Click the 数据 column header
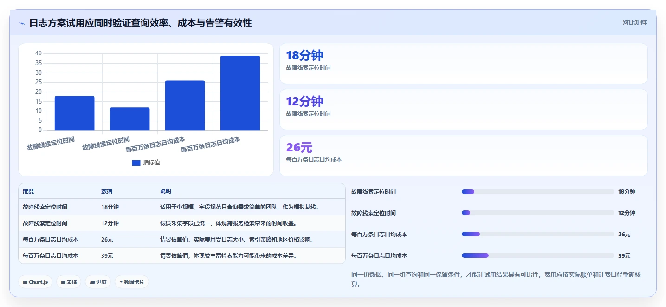The height and width of the screenshot is (307, 666). tap(107, 191)
